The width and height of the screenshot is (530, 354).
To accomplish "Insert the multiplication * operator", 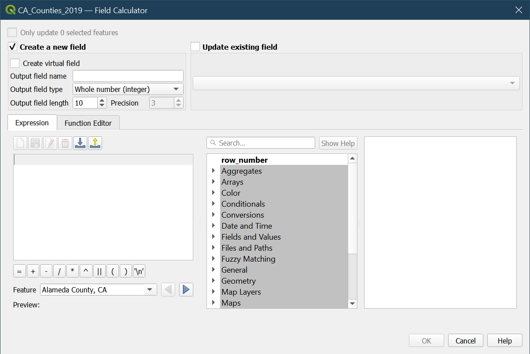I will point(73,271).
